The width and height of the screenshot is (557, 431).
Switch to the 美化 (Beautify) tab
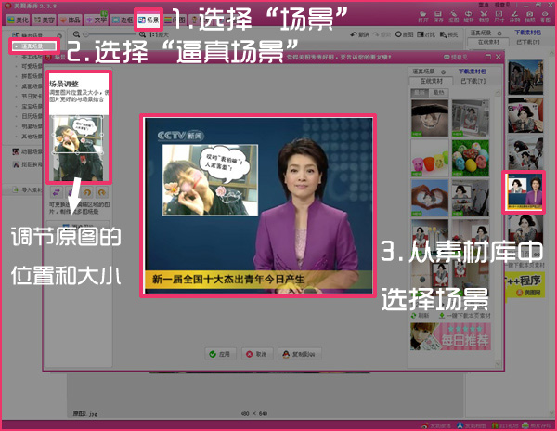click(x=18, y=19)
